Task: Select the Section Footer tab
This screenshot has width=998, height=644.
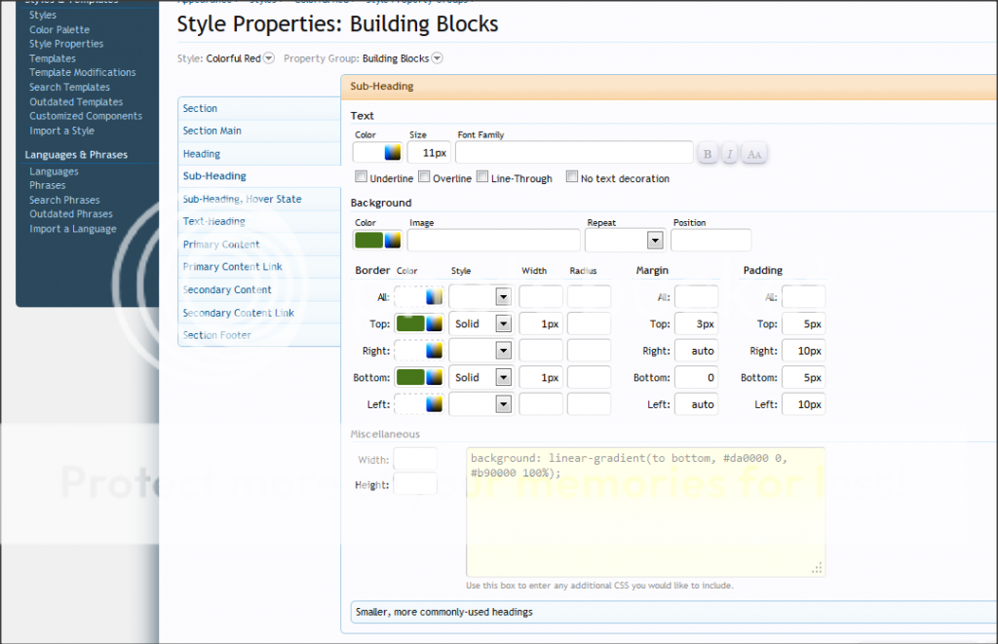Action: [x=216, y=335]
